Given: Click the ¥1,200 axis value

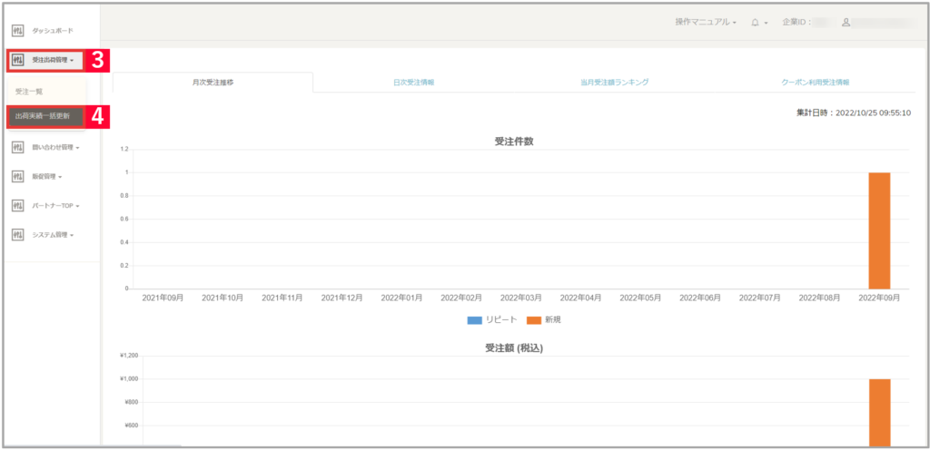Looking at the screenshot, I should pos(129,356).
